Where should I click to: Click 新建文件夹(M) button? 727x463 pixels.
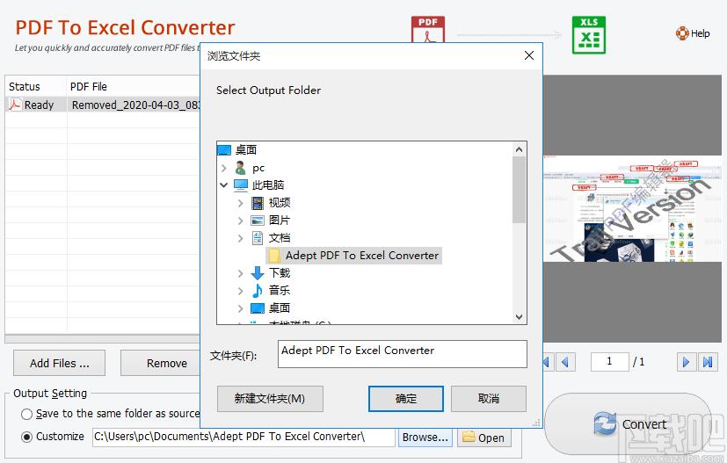click(x=270, y=399)
